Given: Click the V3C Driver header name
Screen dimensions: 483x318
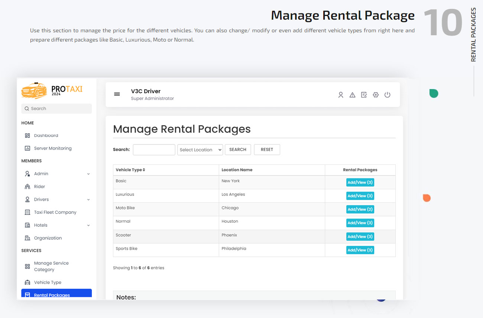Looking at the screenshot, I should 146,91.
